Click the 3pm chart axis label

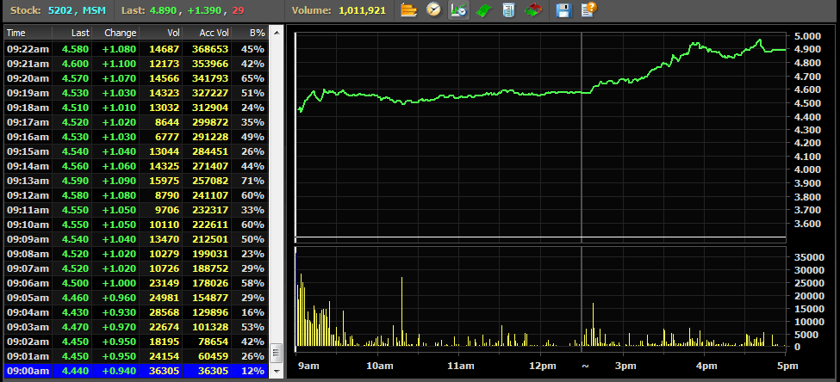[x=625, y=367]
